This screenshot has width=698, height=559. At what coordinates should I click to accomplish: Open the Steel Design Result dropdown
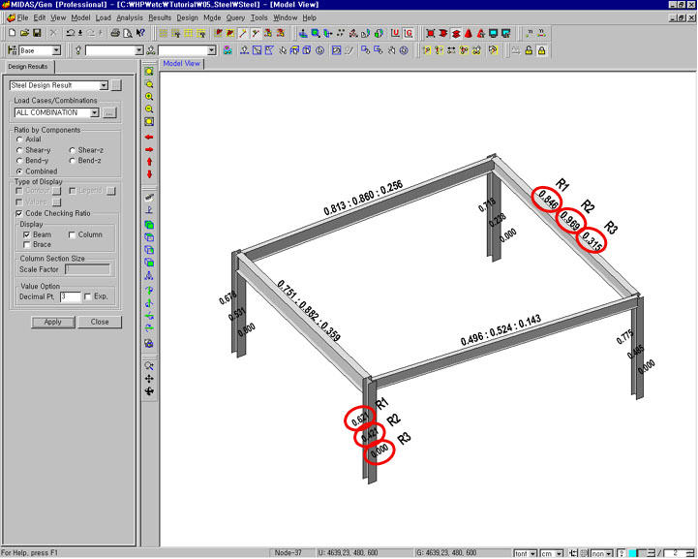coord(103,86)
